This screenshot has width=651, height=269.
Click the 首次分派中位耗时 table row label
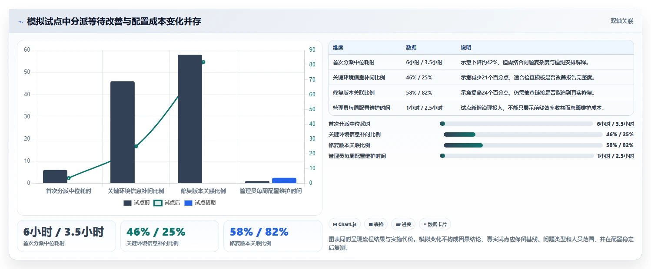[x=354, y=62]
